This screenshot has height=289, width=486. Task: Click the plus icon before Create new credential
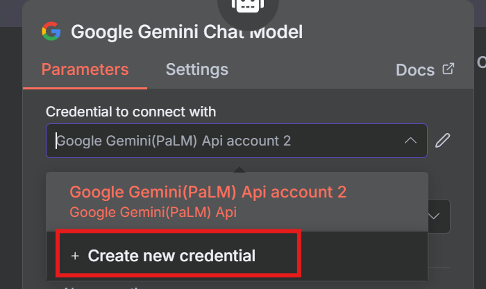75,256
